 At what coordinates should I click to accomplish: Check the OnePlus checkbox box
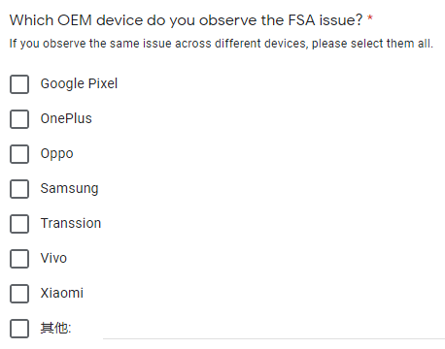pyautogui.click(x=19, y=119)
